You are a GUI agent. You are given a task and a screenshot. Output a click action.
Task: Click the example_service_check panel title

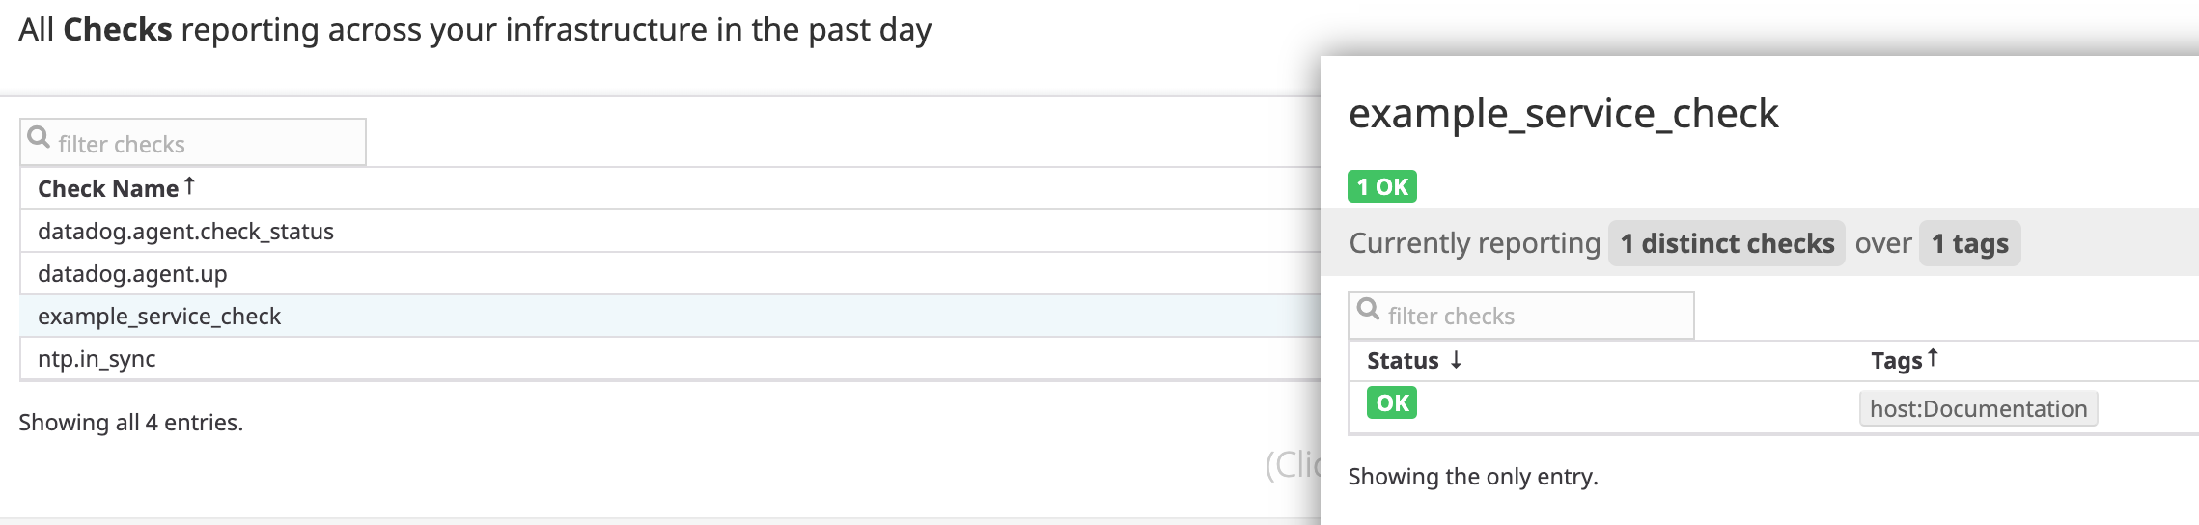(1563, 114)
